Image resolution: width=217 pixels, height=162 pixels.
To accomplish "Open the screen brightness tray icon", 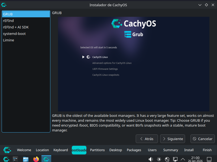I will [x=159, y=159].
